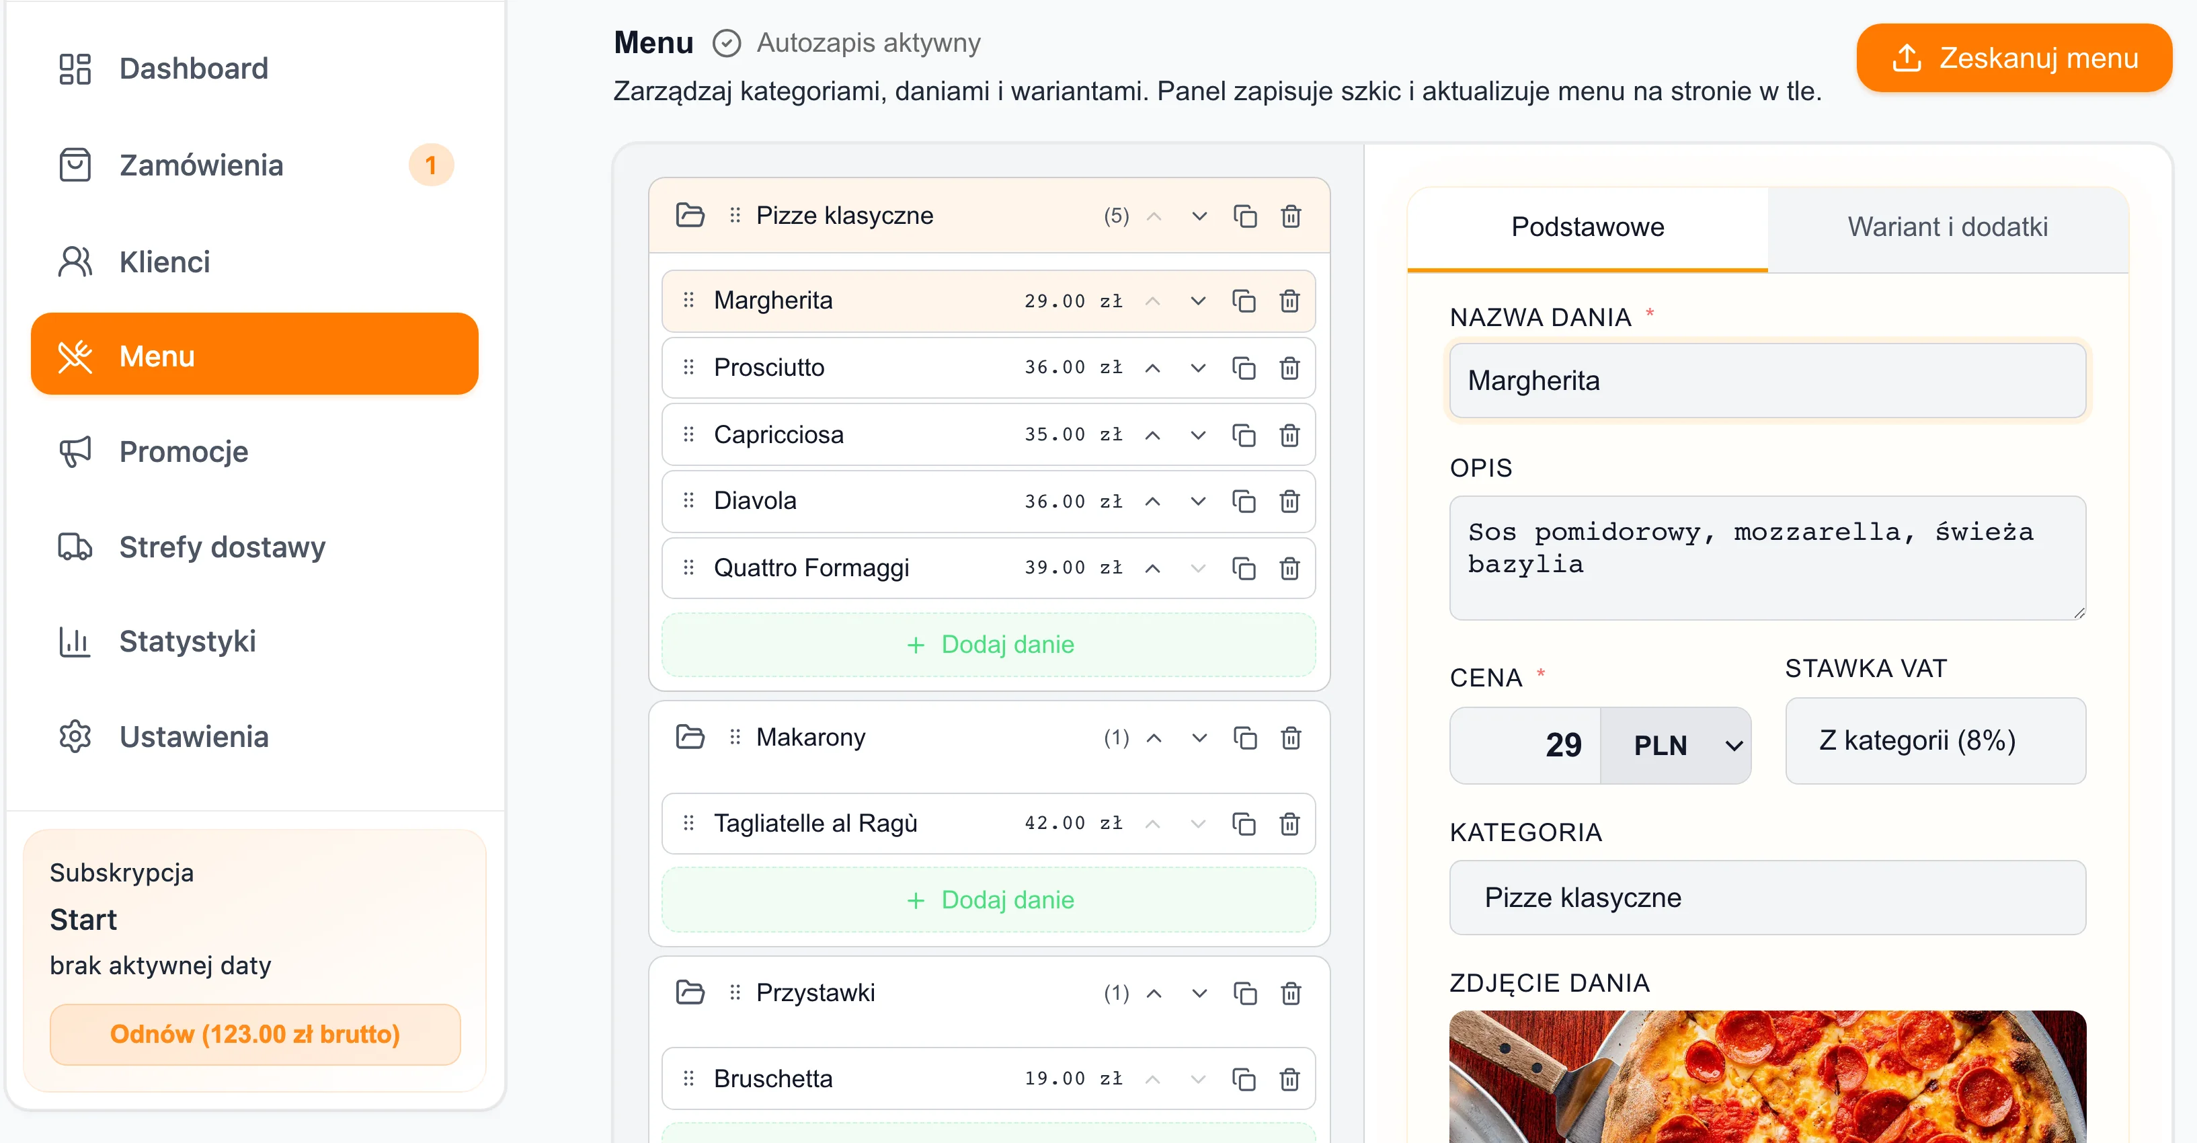
Task: Move Quattro Formaggi up
Action: click(1152, 568)
